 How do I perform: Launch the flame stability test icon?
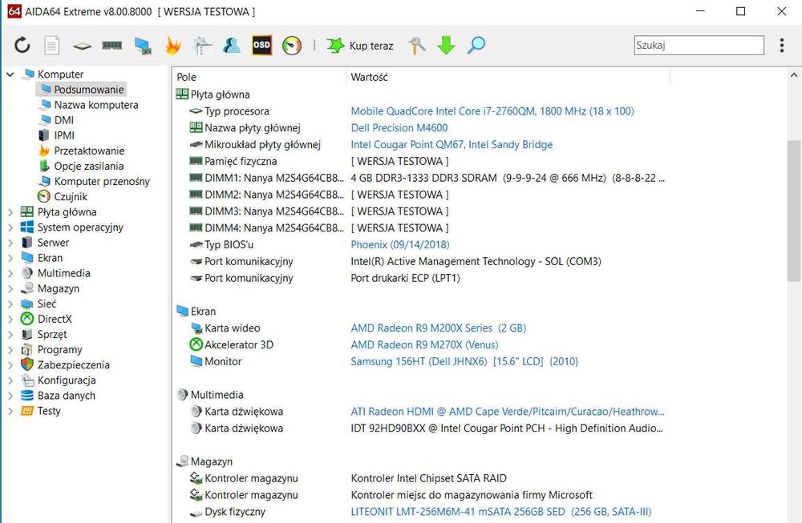click(173, 46)
